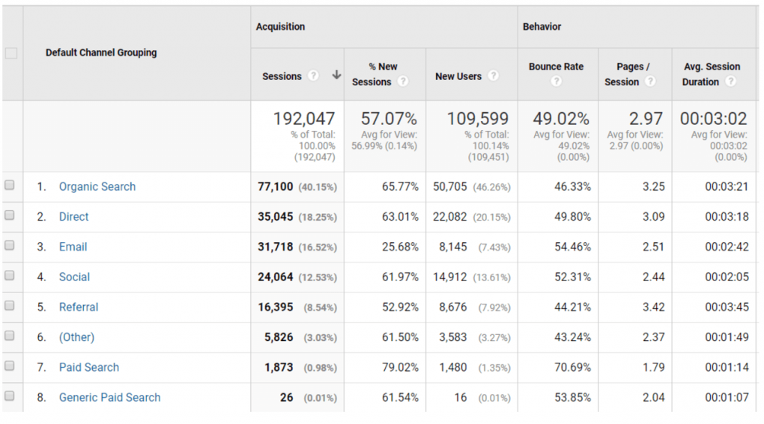
Task: Open the Social channel link
Action: (x=74, y=277)
